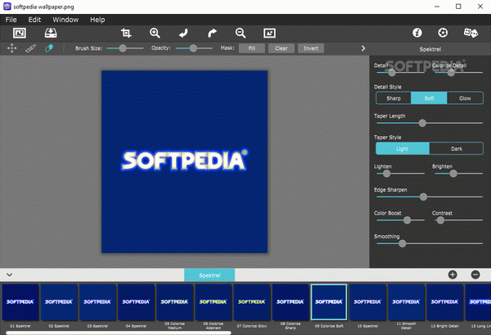Open the Window menu
This screenshot has width=491, height=335.
pos(65,20)
